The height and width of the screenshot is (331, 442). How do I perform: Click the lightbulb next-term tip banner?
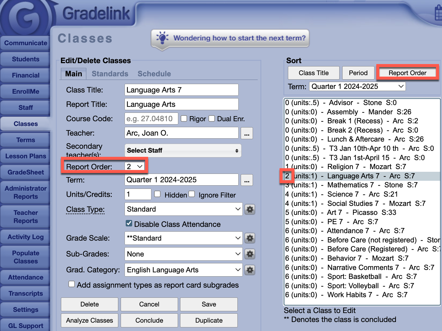pos(230,38)
